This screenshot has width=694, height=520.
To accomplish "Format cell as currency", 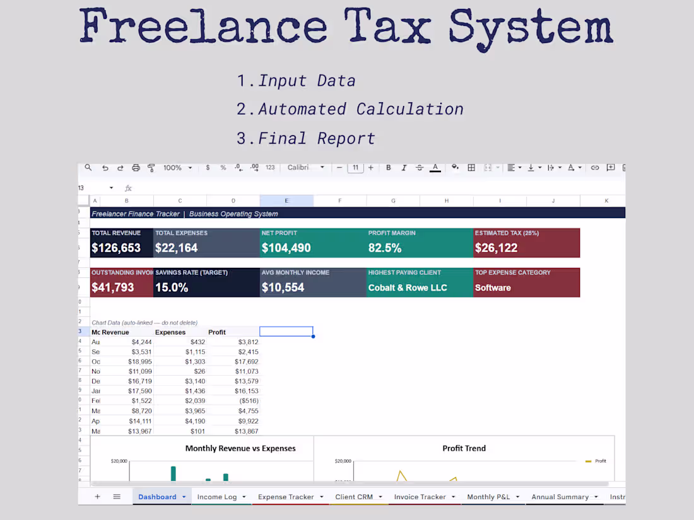I will coord(208,168).
